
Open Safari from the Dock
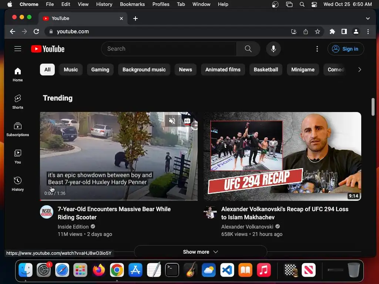click(62, 270)
